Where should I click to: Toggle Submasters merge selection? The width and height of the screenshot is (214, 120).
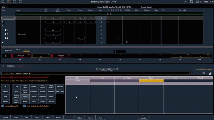tap(34, 92)
